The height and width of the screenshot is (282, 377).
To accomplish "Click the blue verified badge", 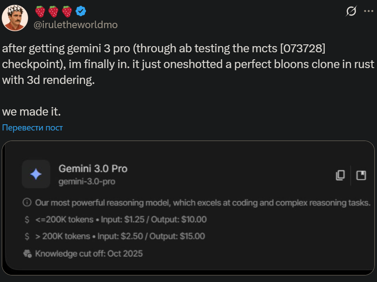I will pyautogui.click(x=80, y=11).
